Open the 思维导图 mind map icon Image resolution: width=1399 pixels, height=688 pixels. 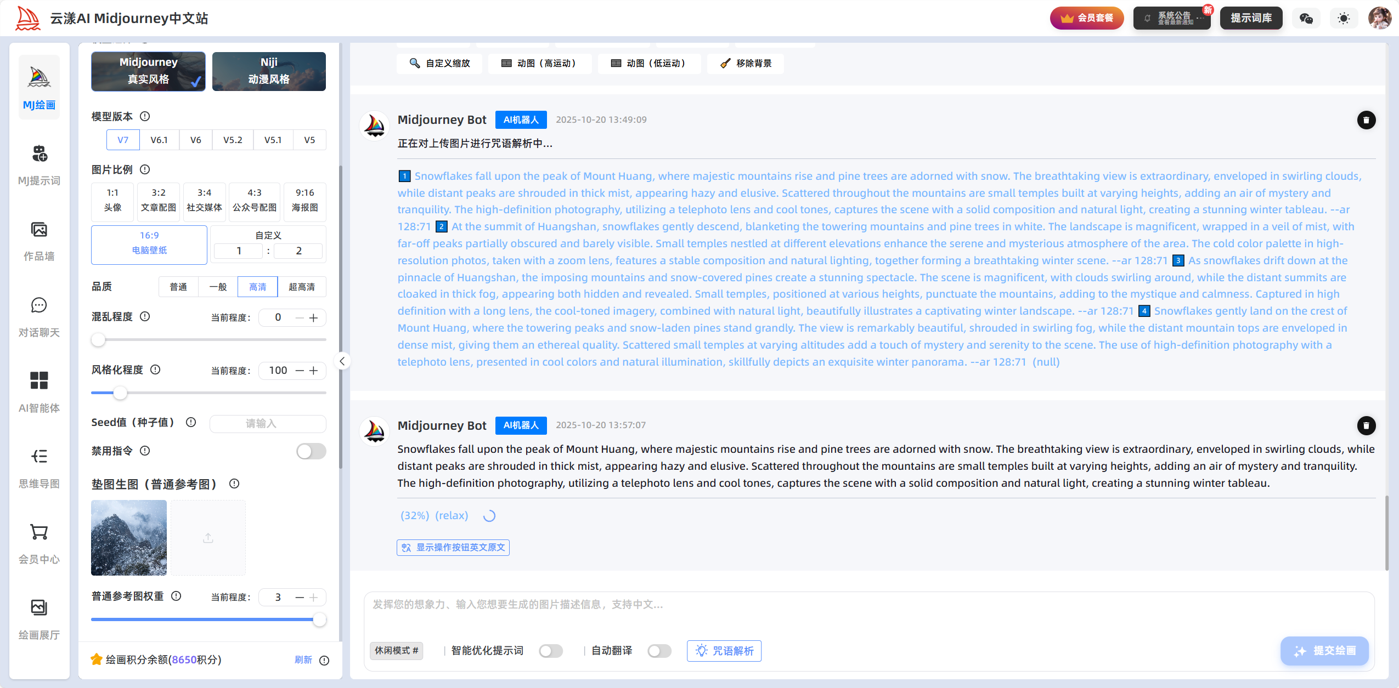pos(39,457)
